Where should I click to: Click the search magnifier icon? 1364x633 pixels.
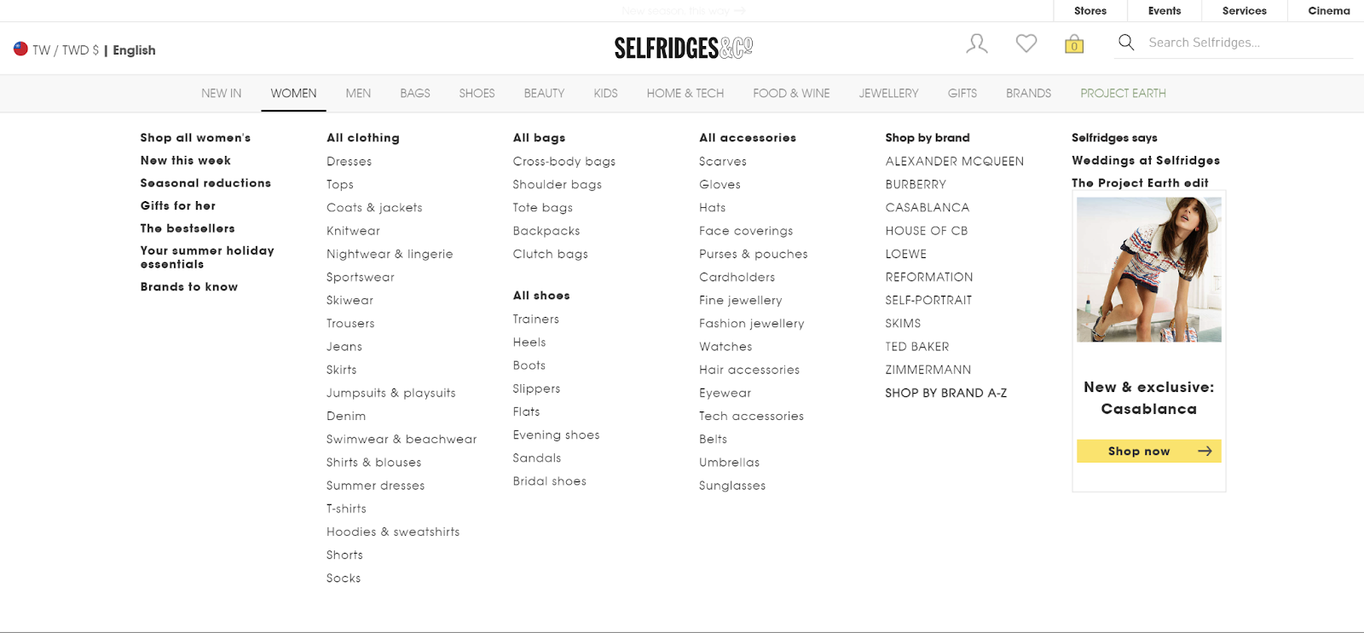1126,43
